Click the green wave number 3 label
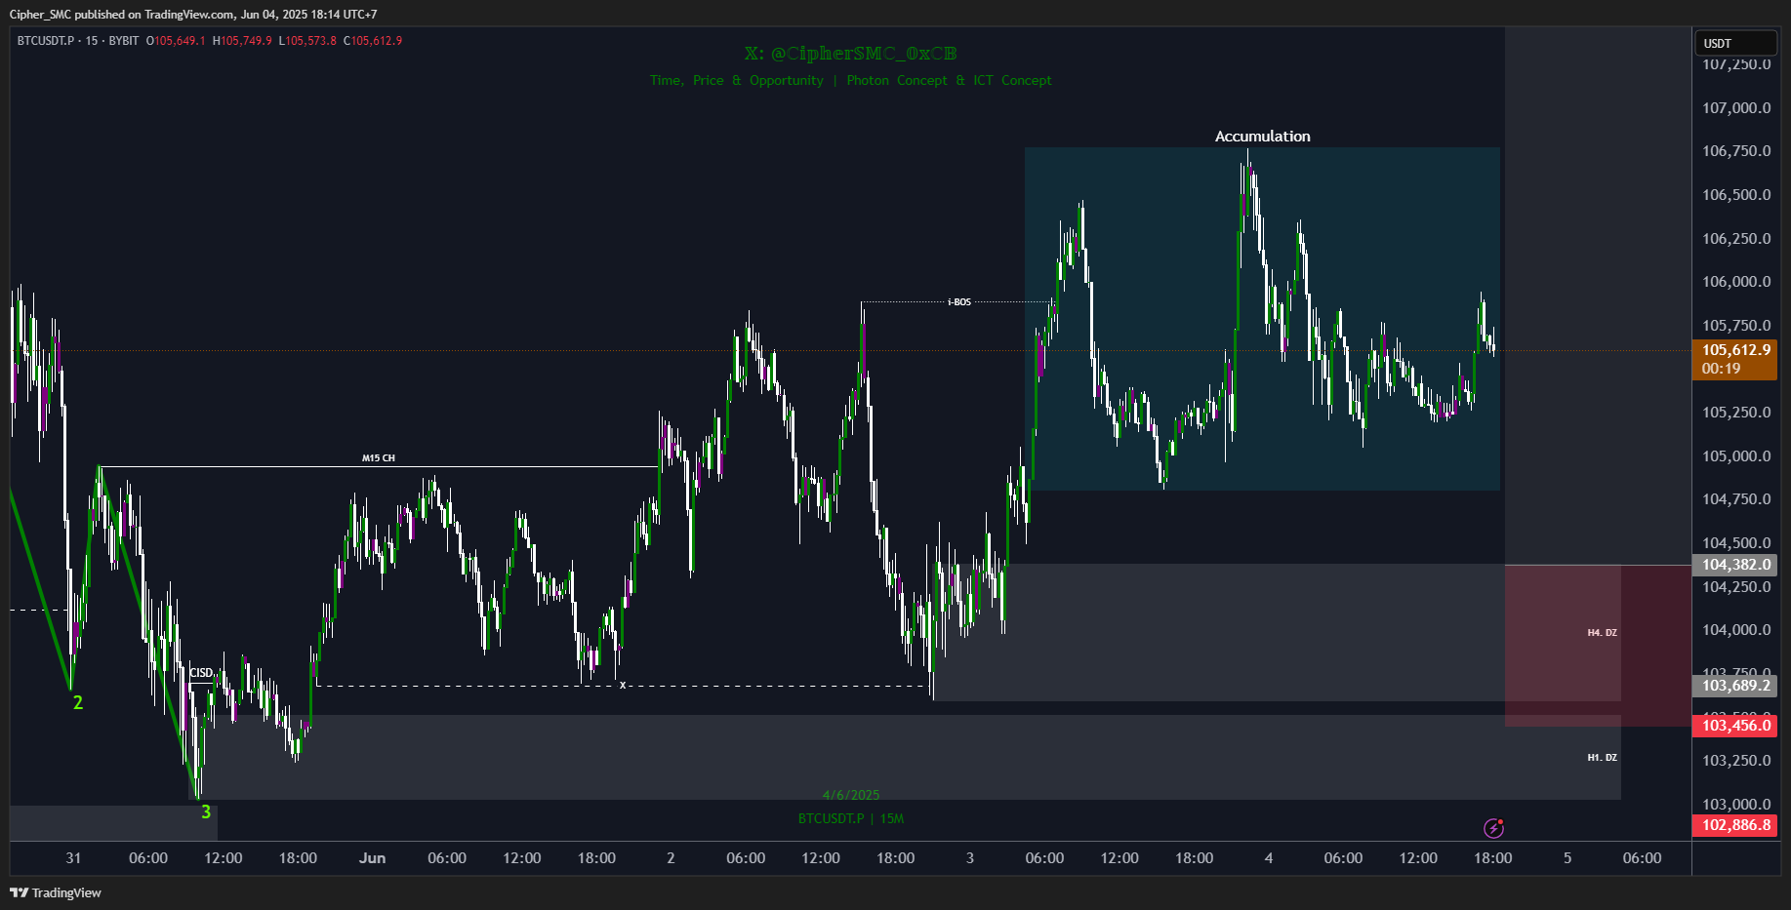Screen dimensions: 1791x910 (x=206, y=812)
